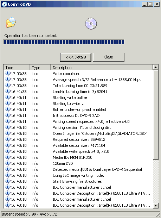
Task: Click the log list scrollbar thumb
Action: pyautogui.click(x=156, y=115)
